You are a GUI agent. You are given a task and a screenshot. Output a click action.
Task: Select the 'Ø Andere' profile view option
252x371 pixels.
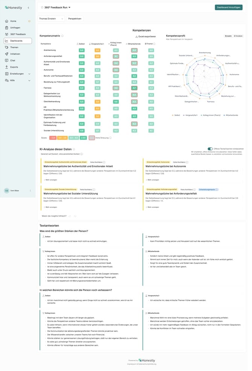(238, 36)
